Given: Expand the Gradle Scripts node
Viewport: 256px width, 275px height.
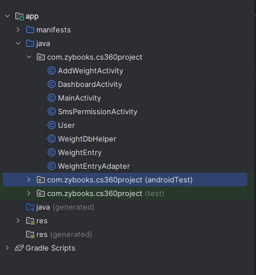Looking at the screenshot, I should tap(7, 248).
